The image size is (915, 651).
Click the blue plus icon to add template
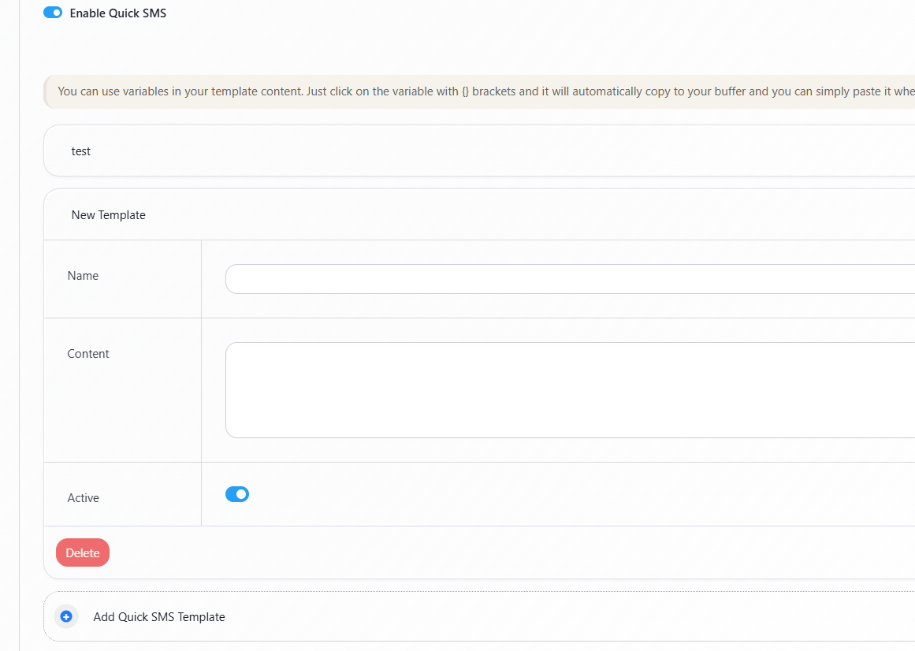coord(66,616)
